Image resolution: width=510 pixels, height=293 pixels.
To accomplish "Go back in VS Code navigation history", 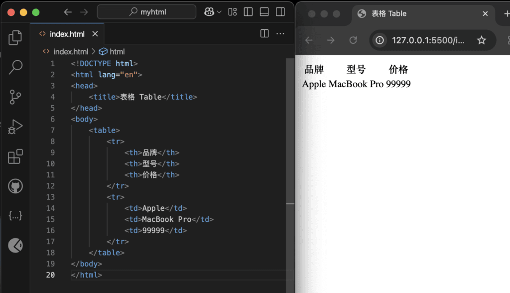I will pyautogui.click(x=68, y=12).
